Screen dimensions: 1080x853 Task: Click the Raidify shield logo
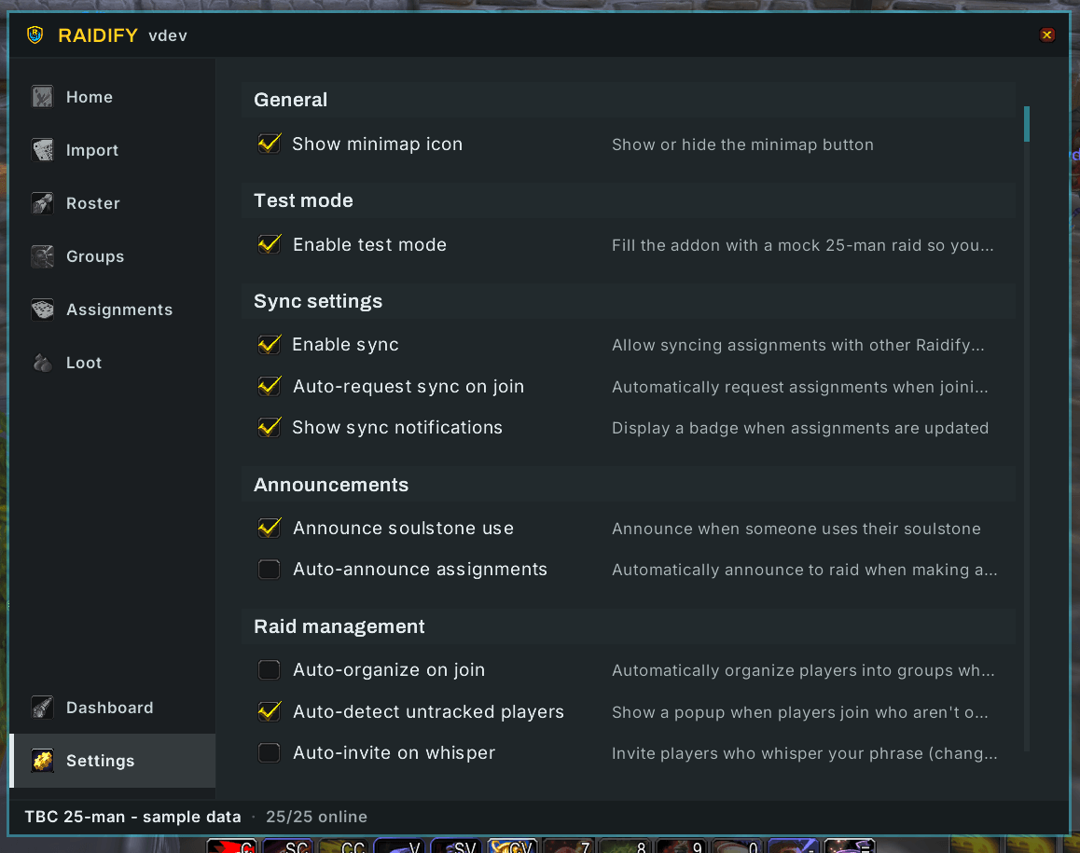35,34
